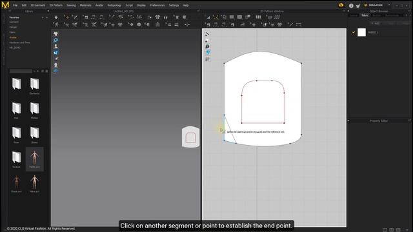
Task: Select Garment in Library favorites list
Action: pos(14,22)
